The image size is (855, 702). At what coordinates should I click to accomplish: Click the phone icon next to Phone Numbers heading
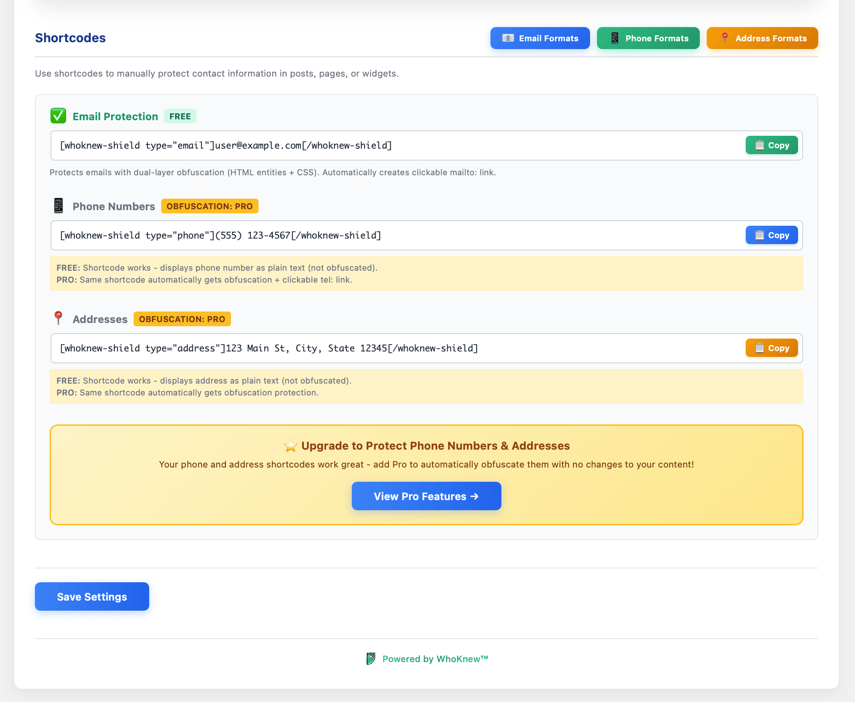coord(58,206)
